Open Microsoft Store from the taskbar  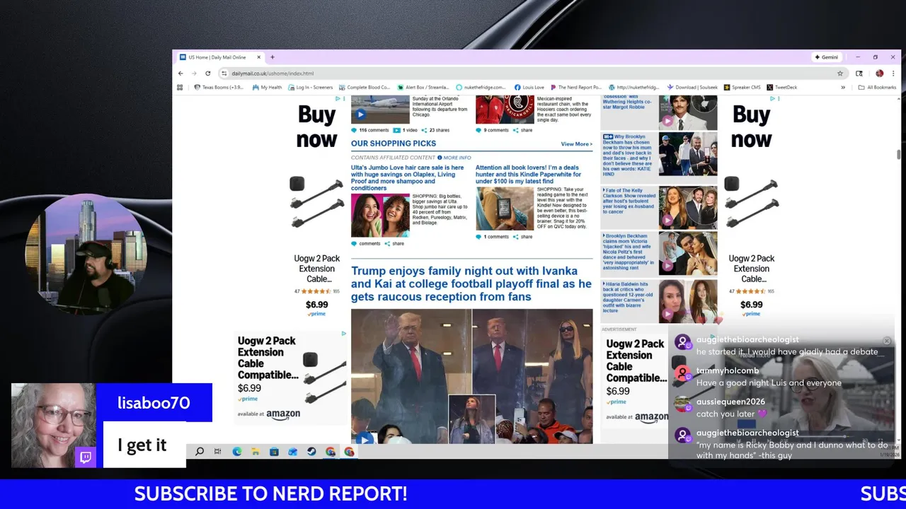[274, 452]
